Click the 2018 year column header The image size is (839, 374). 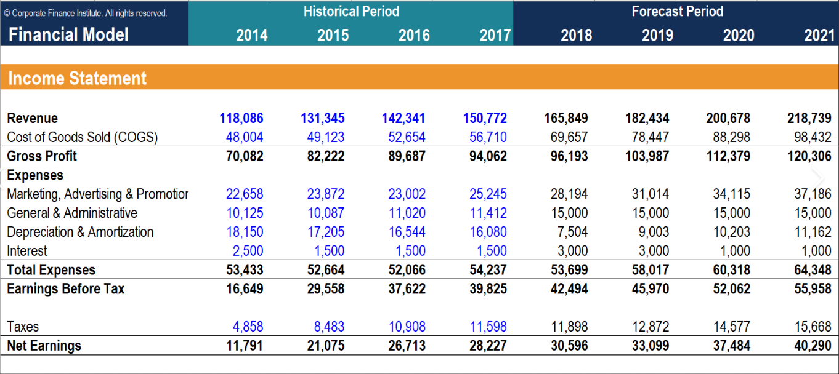577,35
